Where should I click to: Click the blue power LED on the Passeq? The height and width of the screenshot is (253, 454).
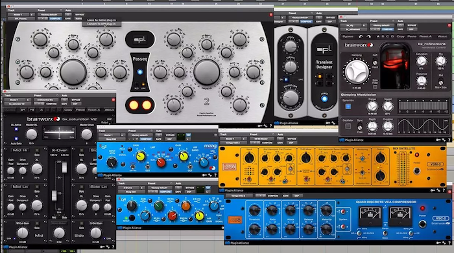click(x=140, y=72)
